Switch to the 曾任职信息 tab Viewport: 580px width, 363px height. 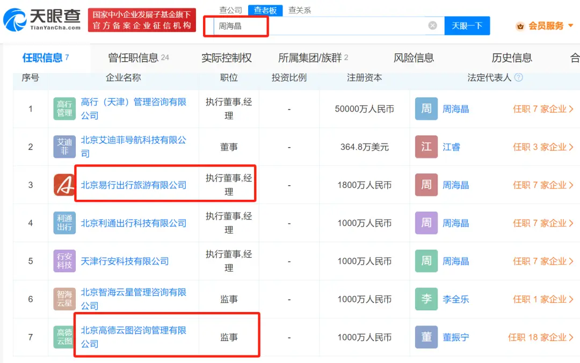pyautogui.click(x=139, y=57)
